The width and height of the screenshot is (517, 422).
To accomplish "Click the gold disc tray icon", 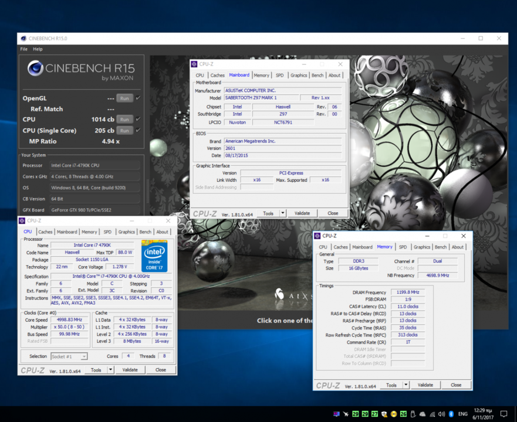I will (394, 414).
